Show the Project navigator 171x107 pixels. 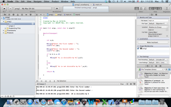point(5,15)
